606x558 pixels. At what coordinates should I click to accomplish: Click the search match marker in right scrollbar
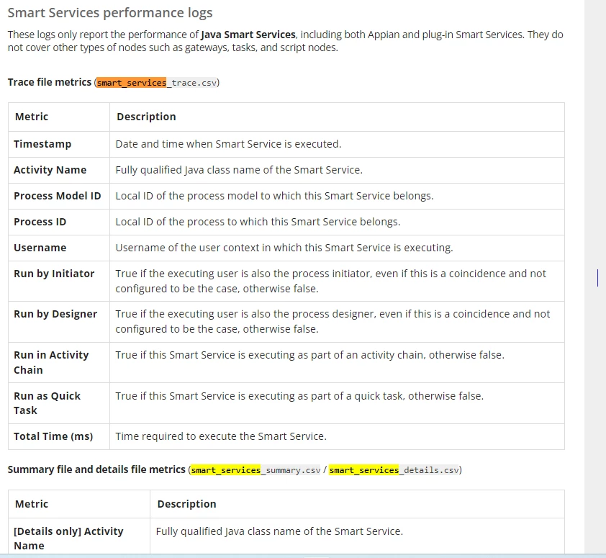[x=597, y=278]
